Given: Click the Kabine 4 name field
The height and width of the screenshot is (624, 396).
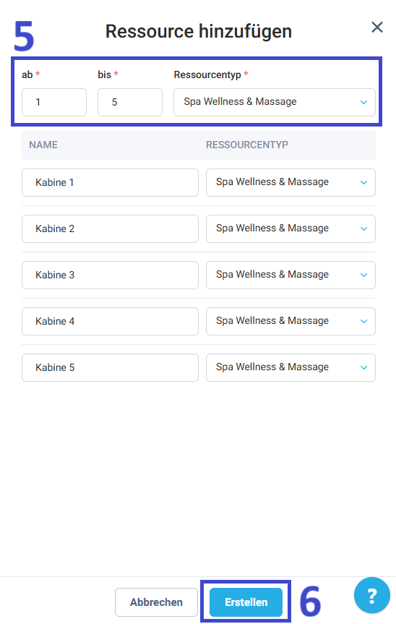Looking at the screenshot, I should [110, 321].
